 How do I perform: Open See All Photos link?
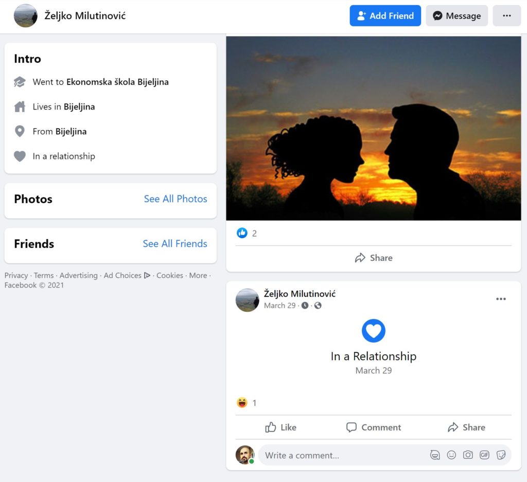(175, 199)
